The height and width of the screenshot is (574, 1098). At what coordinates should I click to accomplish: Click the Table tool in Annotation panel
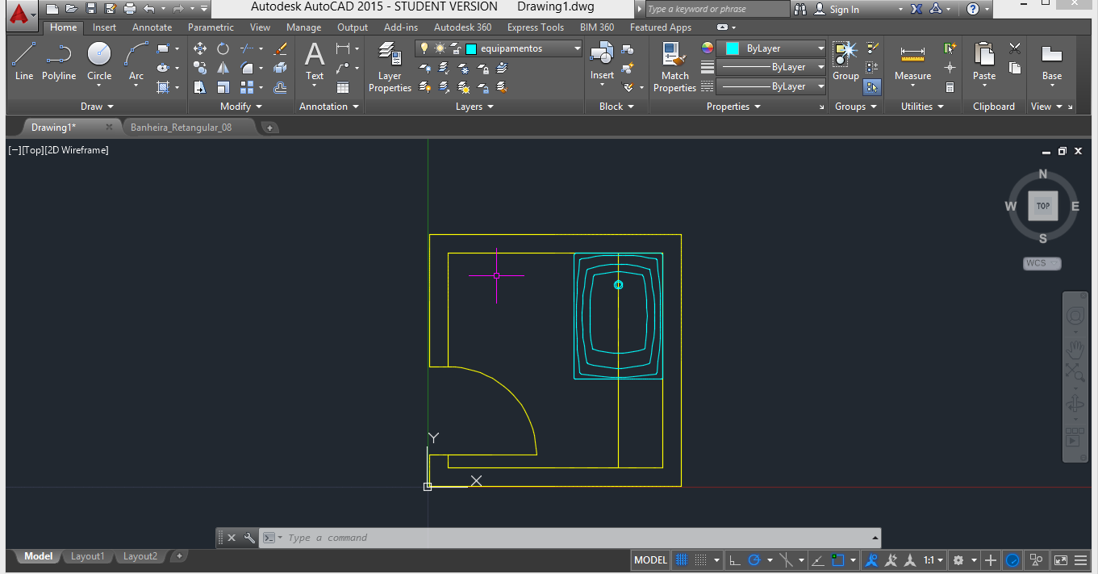click(343, 87)
